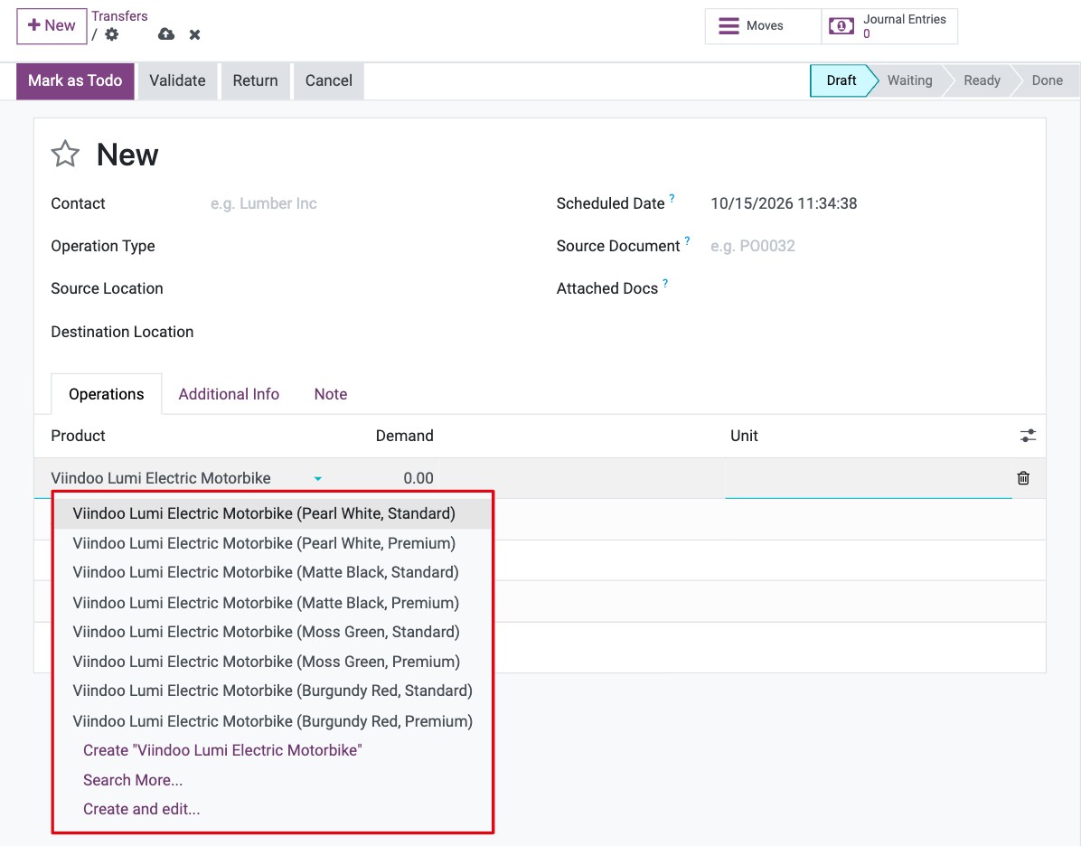
Task: Open column settings adjust icon
Action: (x=1028, y=436)
